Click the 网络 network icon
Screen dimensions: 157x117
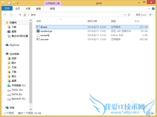(7, 107)
